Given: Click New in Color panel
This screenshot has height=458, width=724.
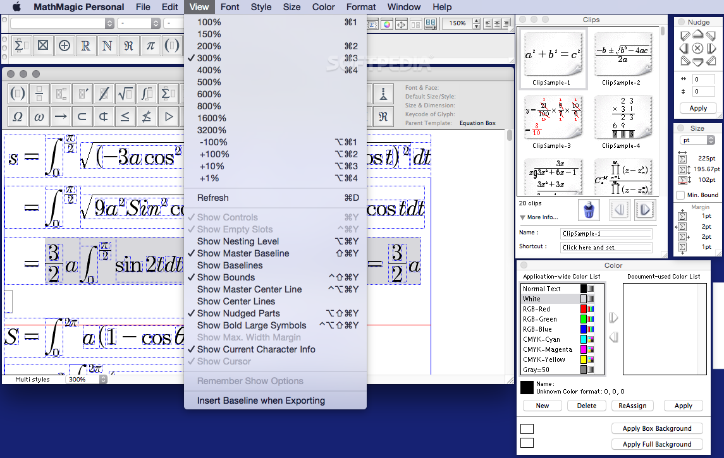Looking at the screenshot, I should [x=542, y=406].
